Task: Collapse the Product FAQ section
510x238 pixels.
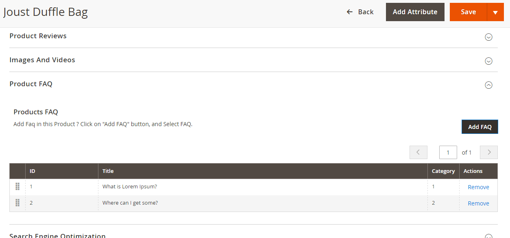Action: pos(488,85)
